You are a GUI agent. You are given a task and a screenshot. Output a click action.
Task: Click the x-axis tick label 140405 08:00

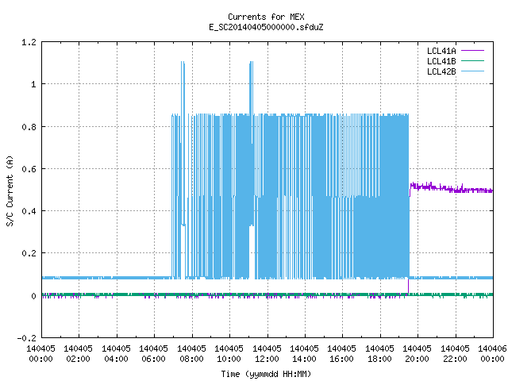(191, 354)
